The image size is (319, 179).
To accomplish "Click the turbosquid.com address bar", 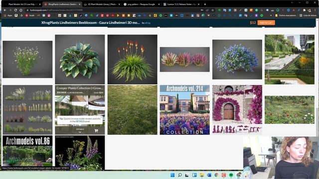I will (x=114, y=10).
